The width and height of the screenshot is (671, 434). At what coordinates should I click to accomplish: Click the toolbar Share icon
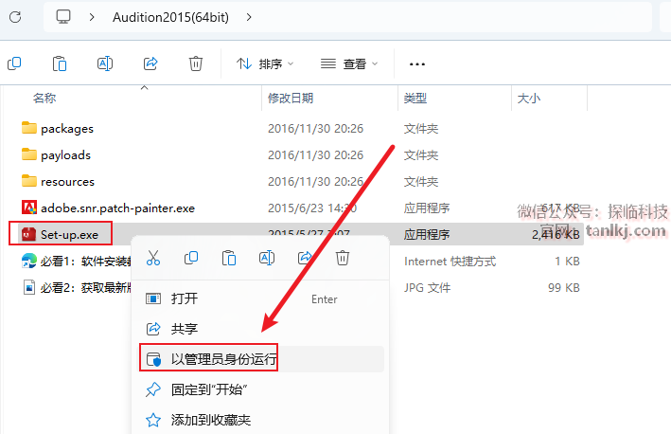[150, 63]
